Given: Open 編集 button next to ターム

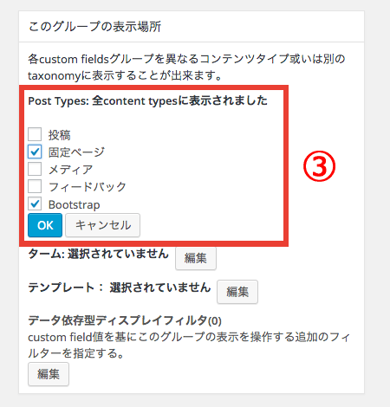Looking at the screenshot, I should click(196, 258).
